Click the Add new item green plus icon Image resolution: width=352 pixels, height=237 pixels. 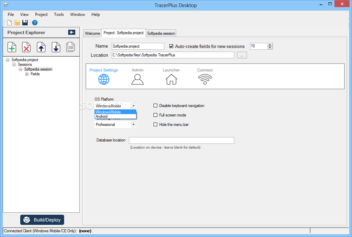click(12, 47)
